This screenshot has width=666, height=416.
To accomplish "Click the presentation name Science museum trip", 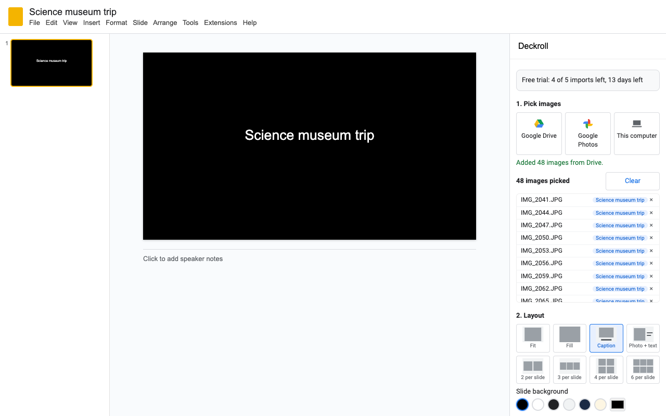I will pos(73,12).
